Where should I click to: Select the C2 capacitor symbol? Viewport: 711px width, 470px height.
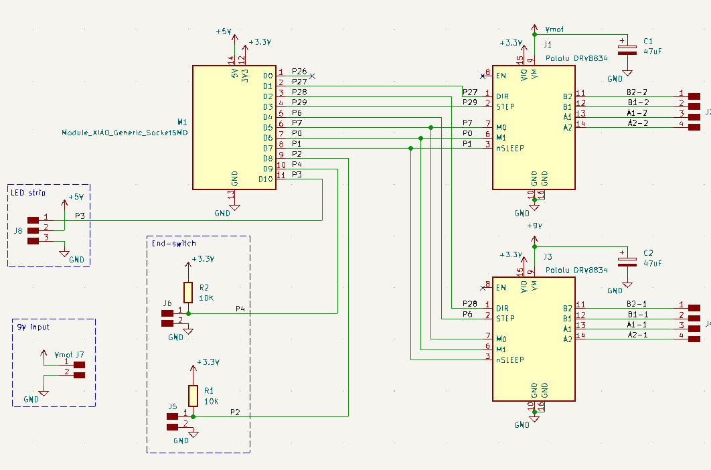(x=627, y=261)
